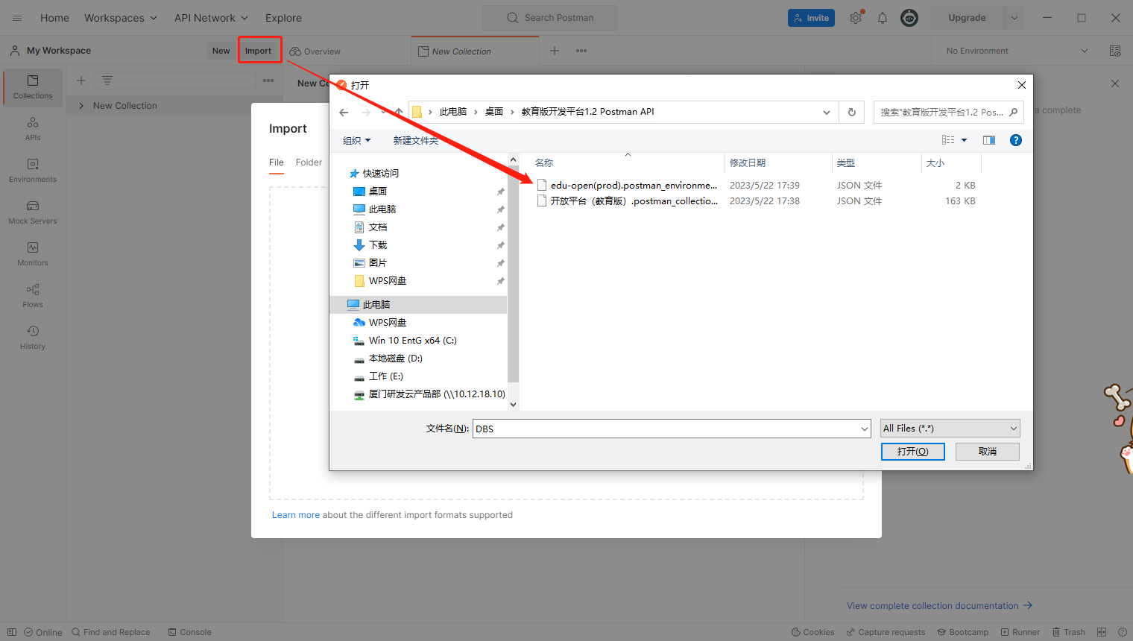
Task: Click the notifications bell icon
Action: [883, 18]
